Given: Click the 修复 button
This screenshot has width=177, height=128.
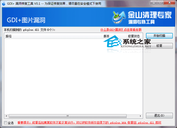Looking at the screenshot, I should pyautogui.click(x=159, y=46).
